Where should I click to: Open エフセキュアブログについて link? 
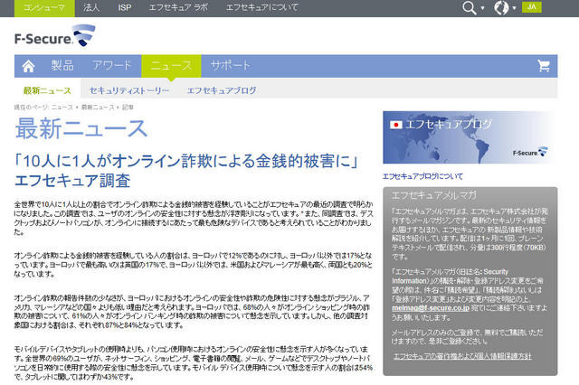[x=422, y=176]
